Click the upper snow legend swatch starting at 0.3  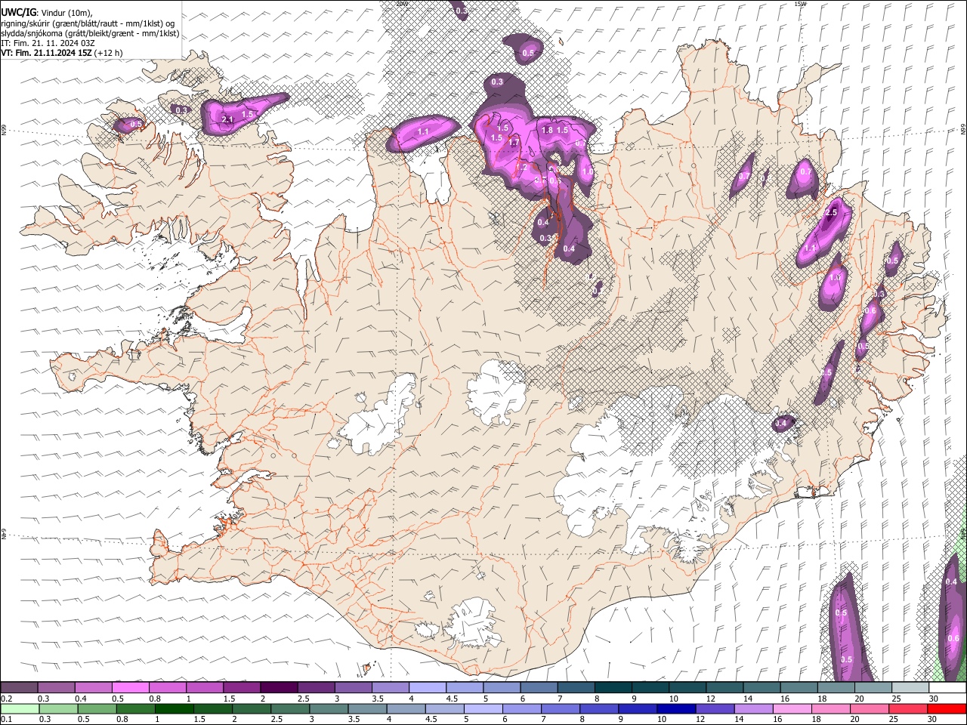[x=56, y=688]
